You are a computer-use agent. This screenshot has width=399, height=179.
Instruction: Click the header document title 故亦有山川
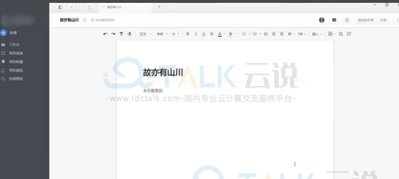click(x=69, y=20)
